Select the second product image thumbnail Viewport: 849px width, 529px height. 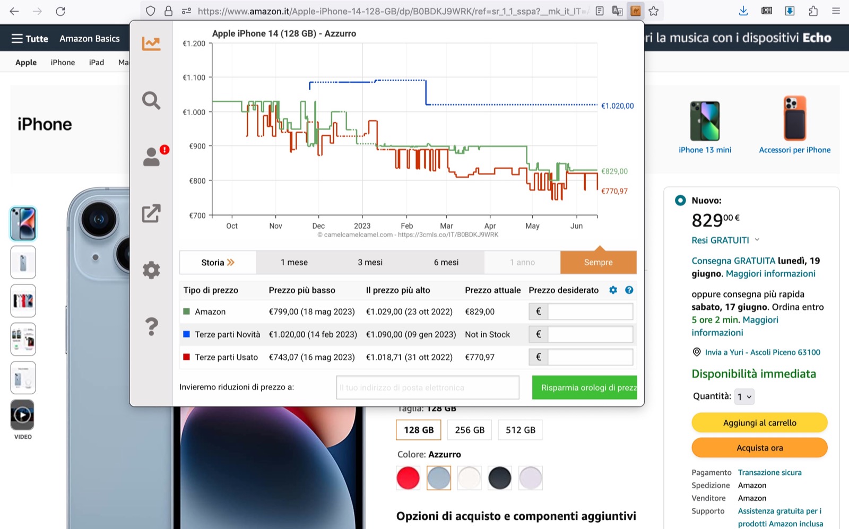[x=23, y=262]
